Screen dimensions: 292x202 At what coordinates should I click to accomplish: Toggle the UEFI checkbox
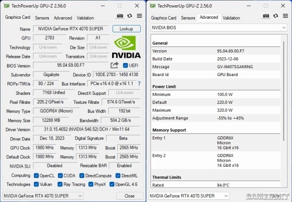pyautogui.click(x=125, y=65)
